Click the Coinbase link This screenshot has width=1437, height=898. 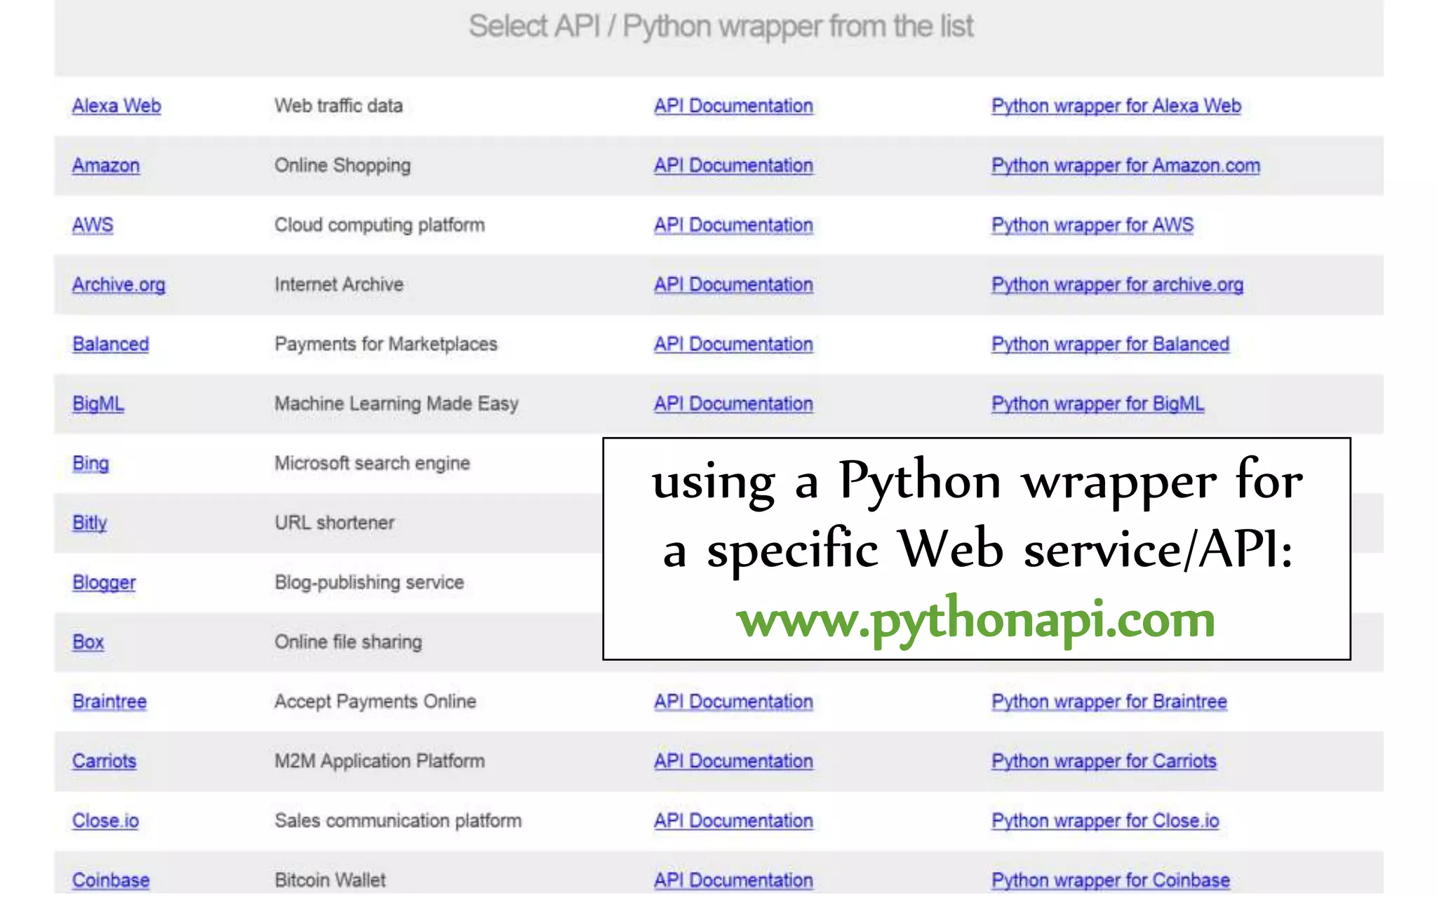tap(111, 880)
